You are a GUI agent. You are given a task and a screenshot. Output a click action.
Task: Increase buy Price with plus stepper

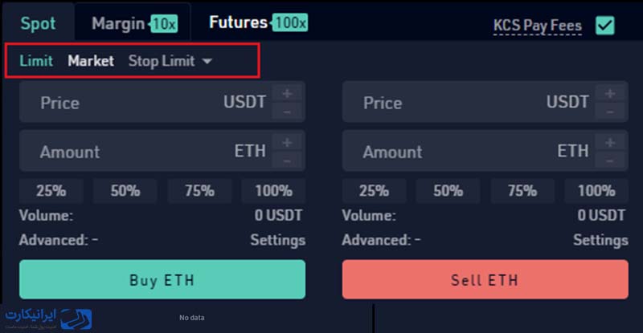click(x=288, y=93)
